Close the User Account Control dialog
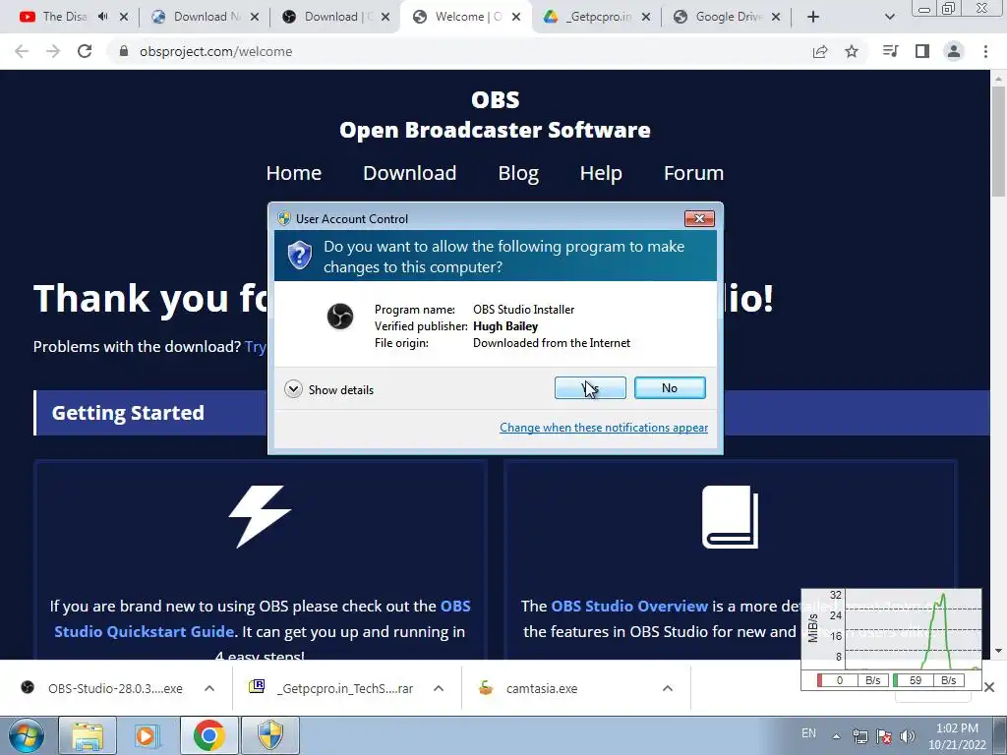1007x755 pixels. tap(699, 219)
